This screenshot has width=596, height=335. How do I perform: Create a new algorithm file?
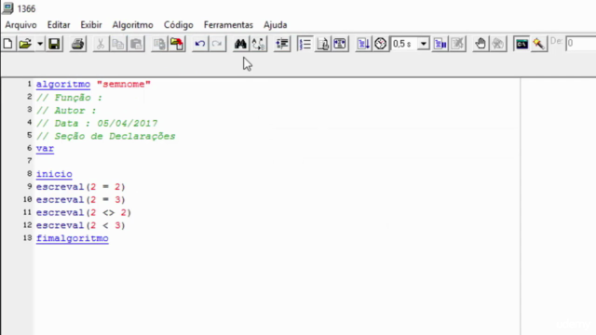pos(8,44)
